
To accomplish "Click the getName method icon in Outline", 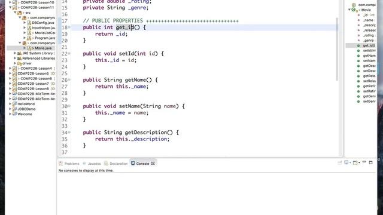I will [x=358, y=56].
